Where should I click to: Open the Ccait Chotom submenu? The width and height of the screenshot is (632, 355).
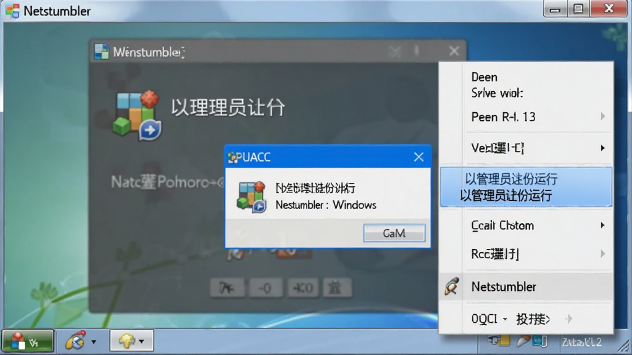(526, 226)
